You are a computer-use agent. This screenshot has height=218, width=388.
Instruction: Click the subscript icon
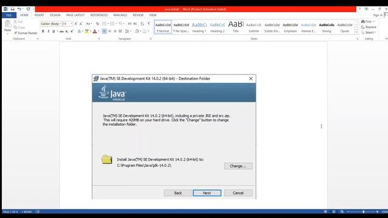[x=67, y=31]
